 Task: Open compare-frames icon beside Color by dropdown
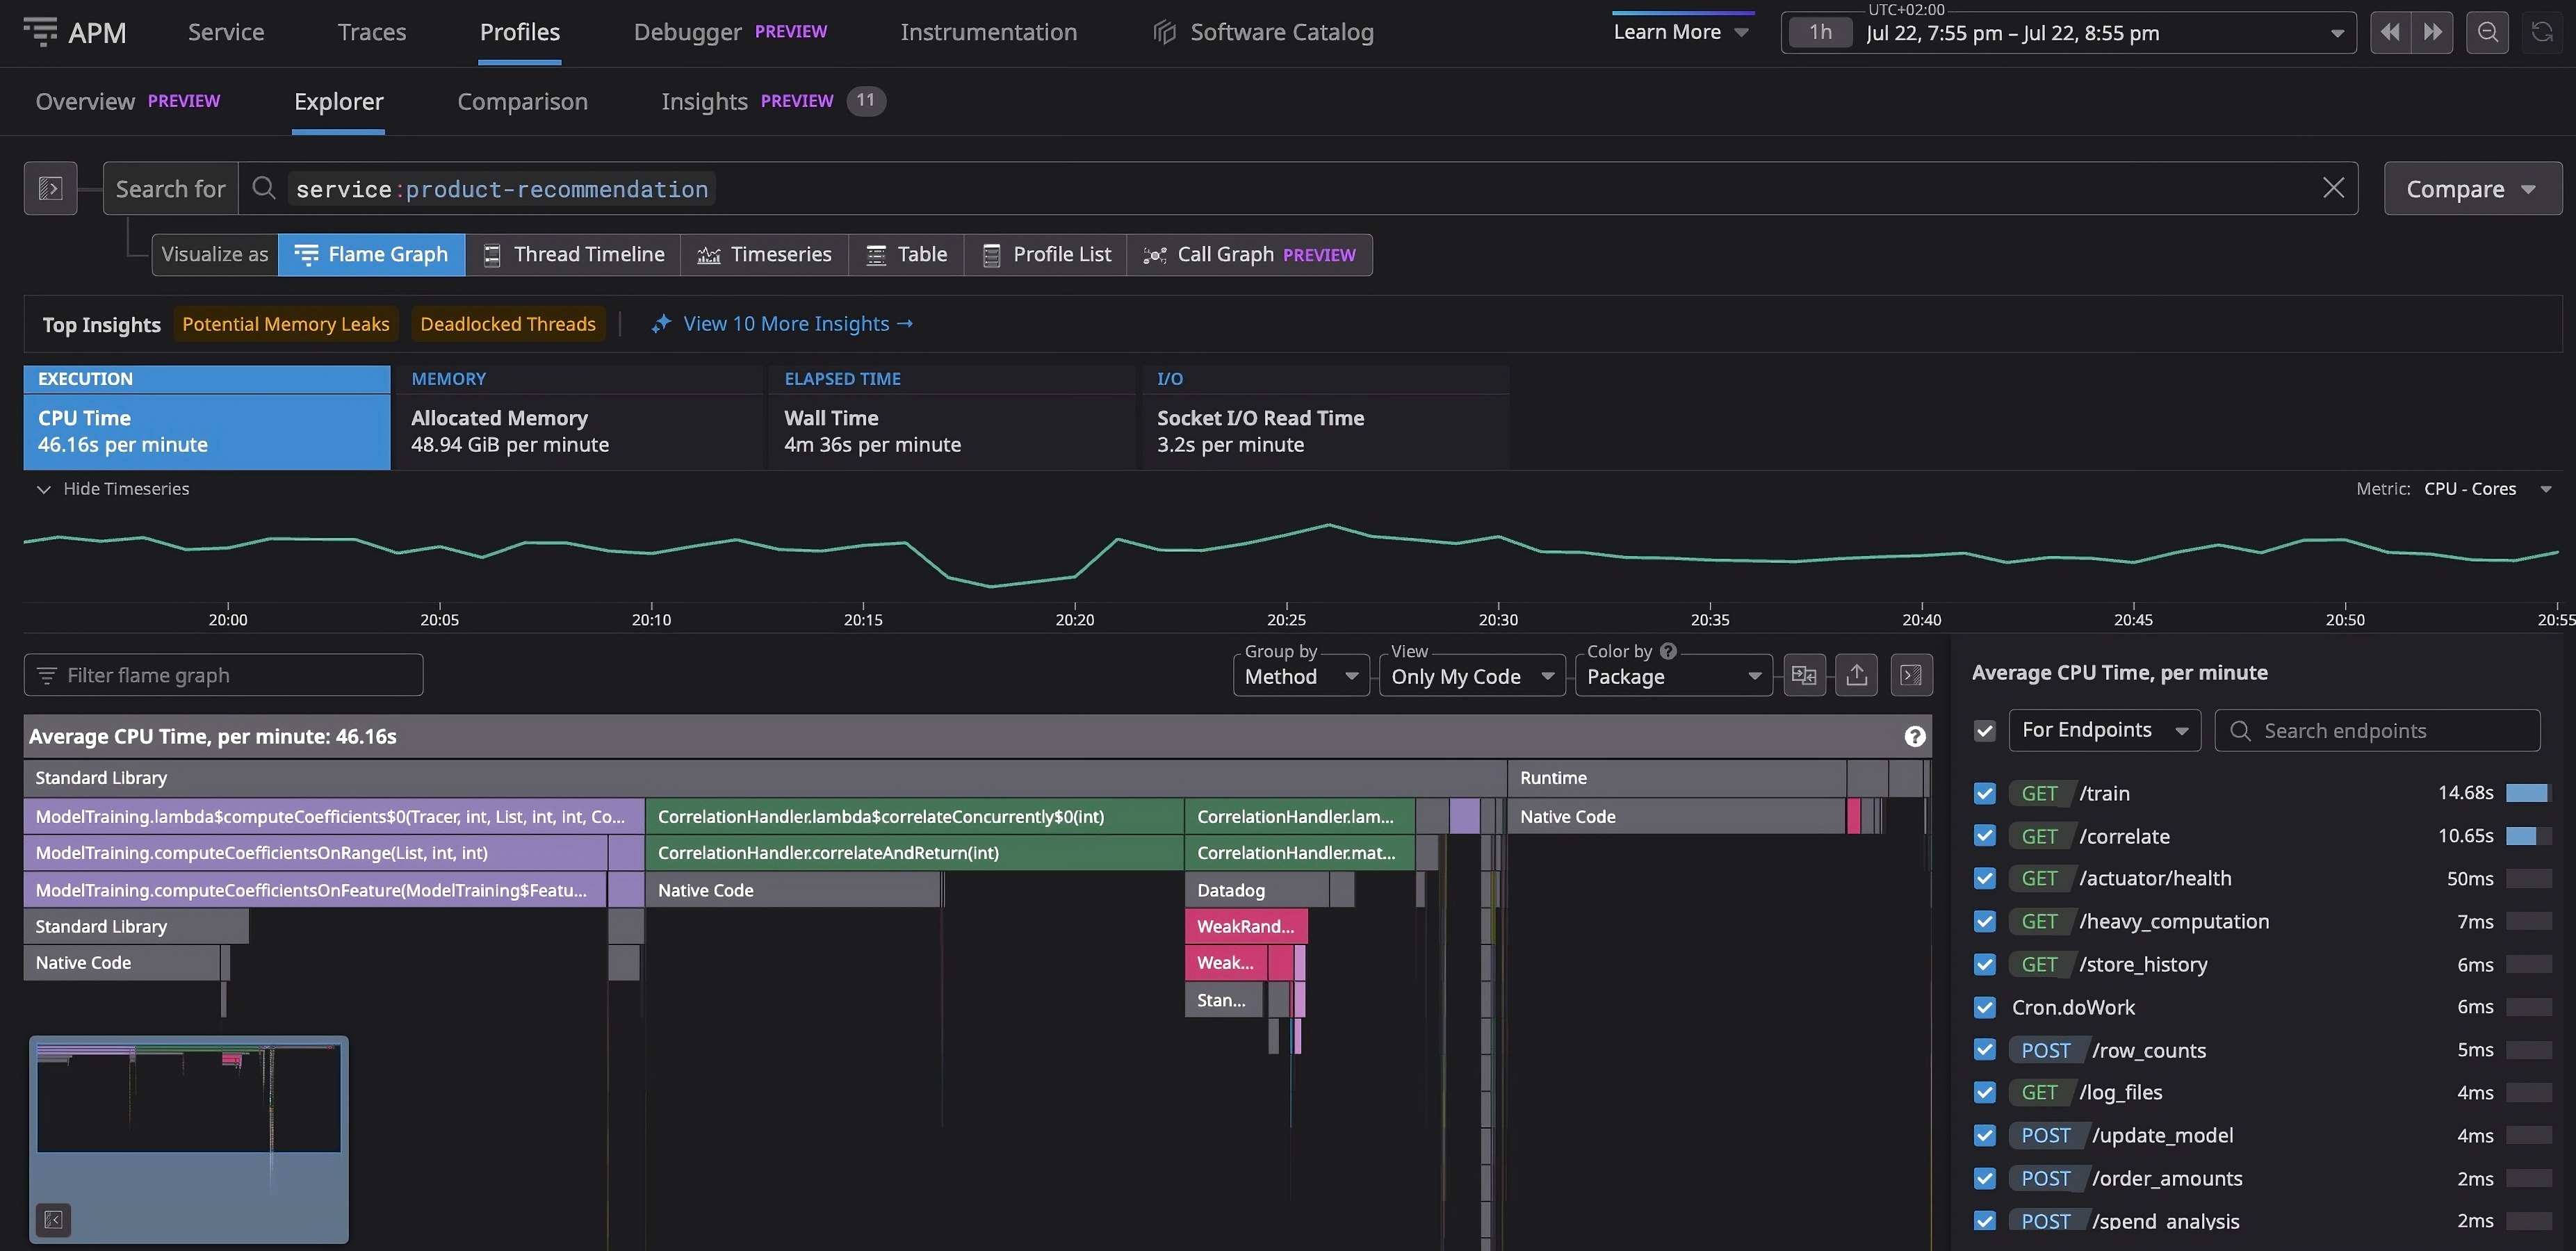coord(1805,675)
